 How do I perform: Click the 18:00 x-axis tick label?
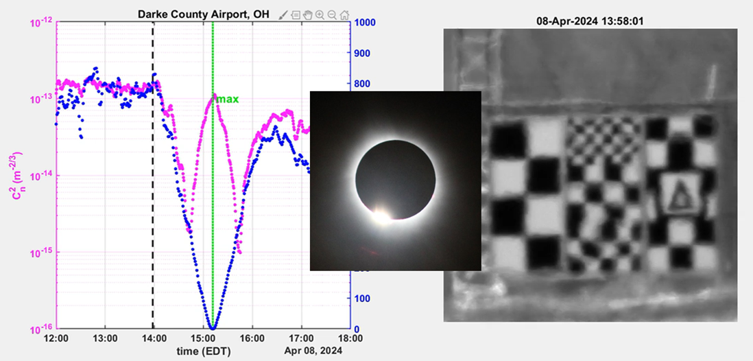350,338
